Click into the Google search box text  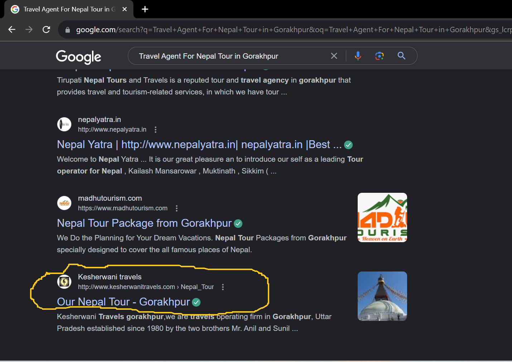pos(208,56)
